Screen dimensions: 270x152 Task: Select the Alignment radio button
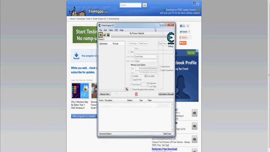(148, 83)
